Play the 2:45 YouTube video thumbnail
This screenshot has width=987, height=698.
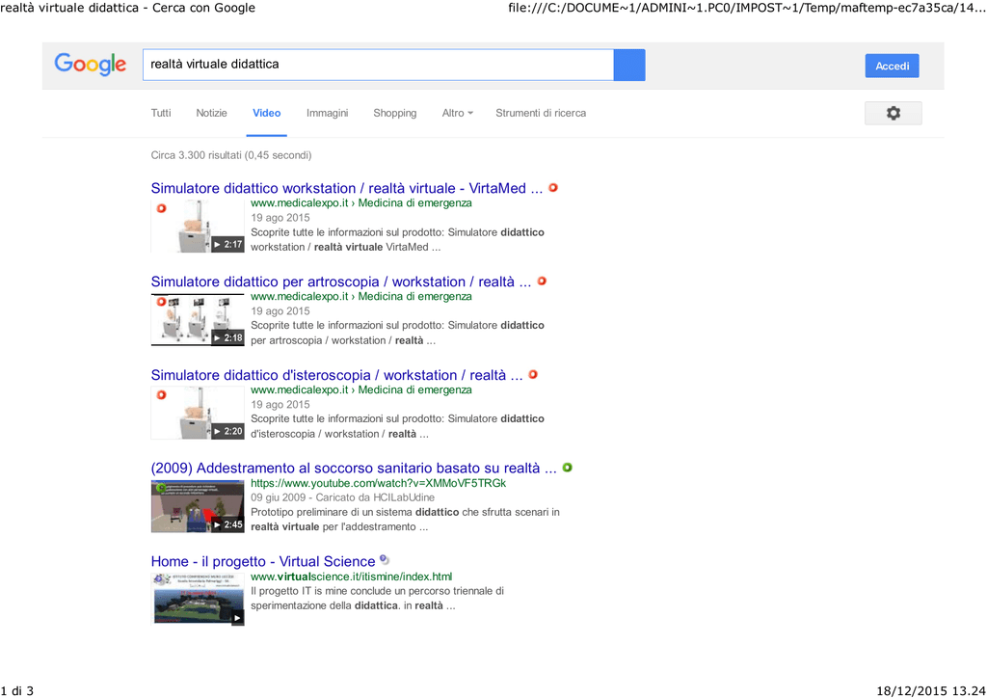pyautogui.click(x=198, y=507)
